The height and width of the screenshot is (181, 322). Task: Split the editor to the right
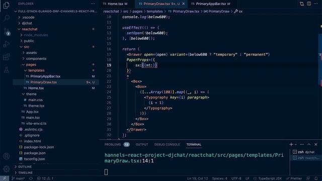tap(309, 4)
